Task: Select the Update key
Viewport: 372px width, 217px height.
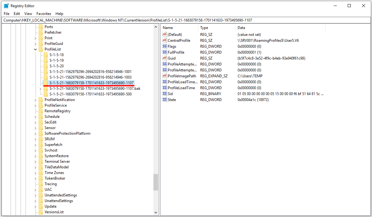Action: pyautogui.click(x=51, y=206)
